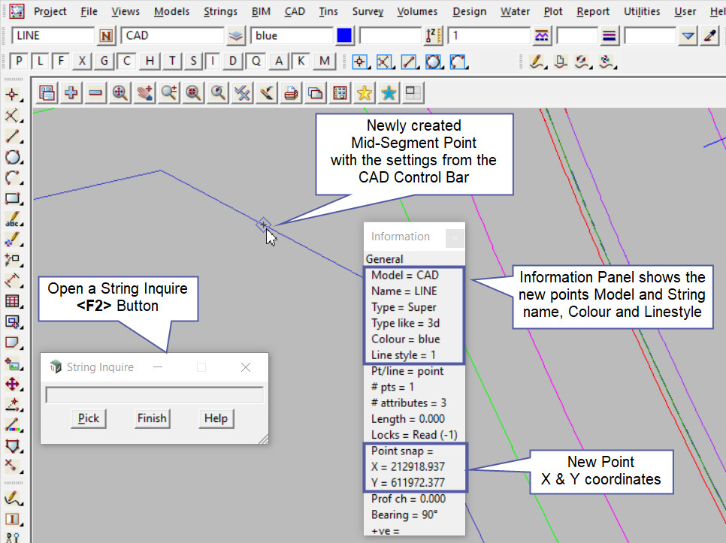Open the dropdown arrow on CAD control bar

pos(688,35)
